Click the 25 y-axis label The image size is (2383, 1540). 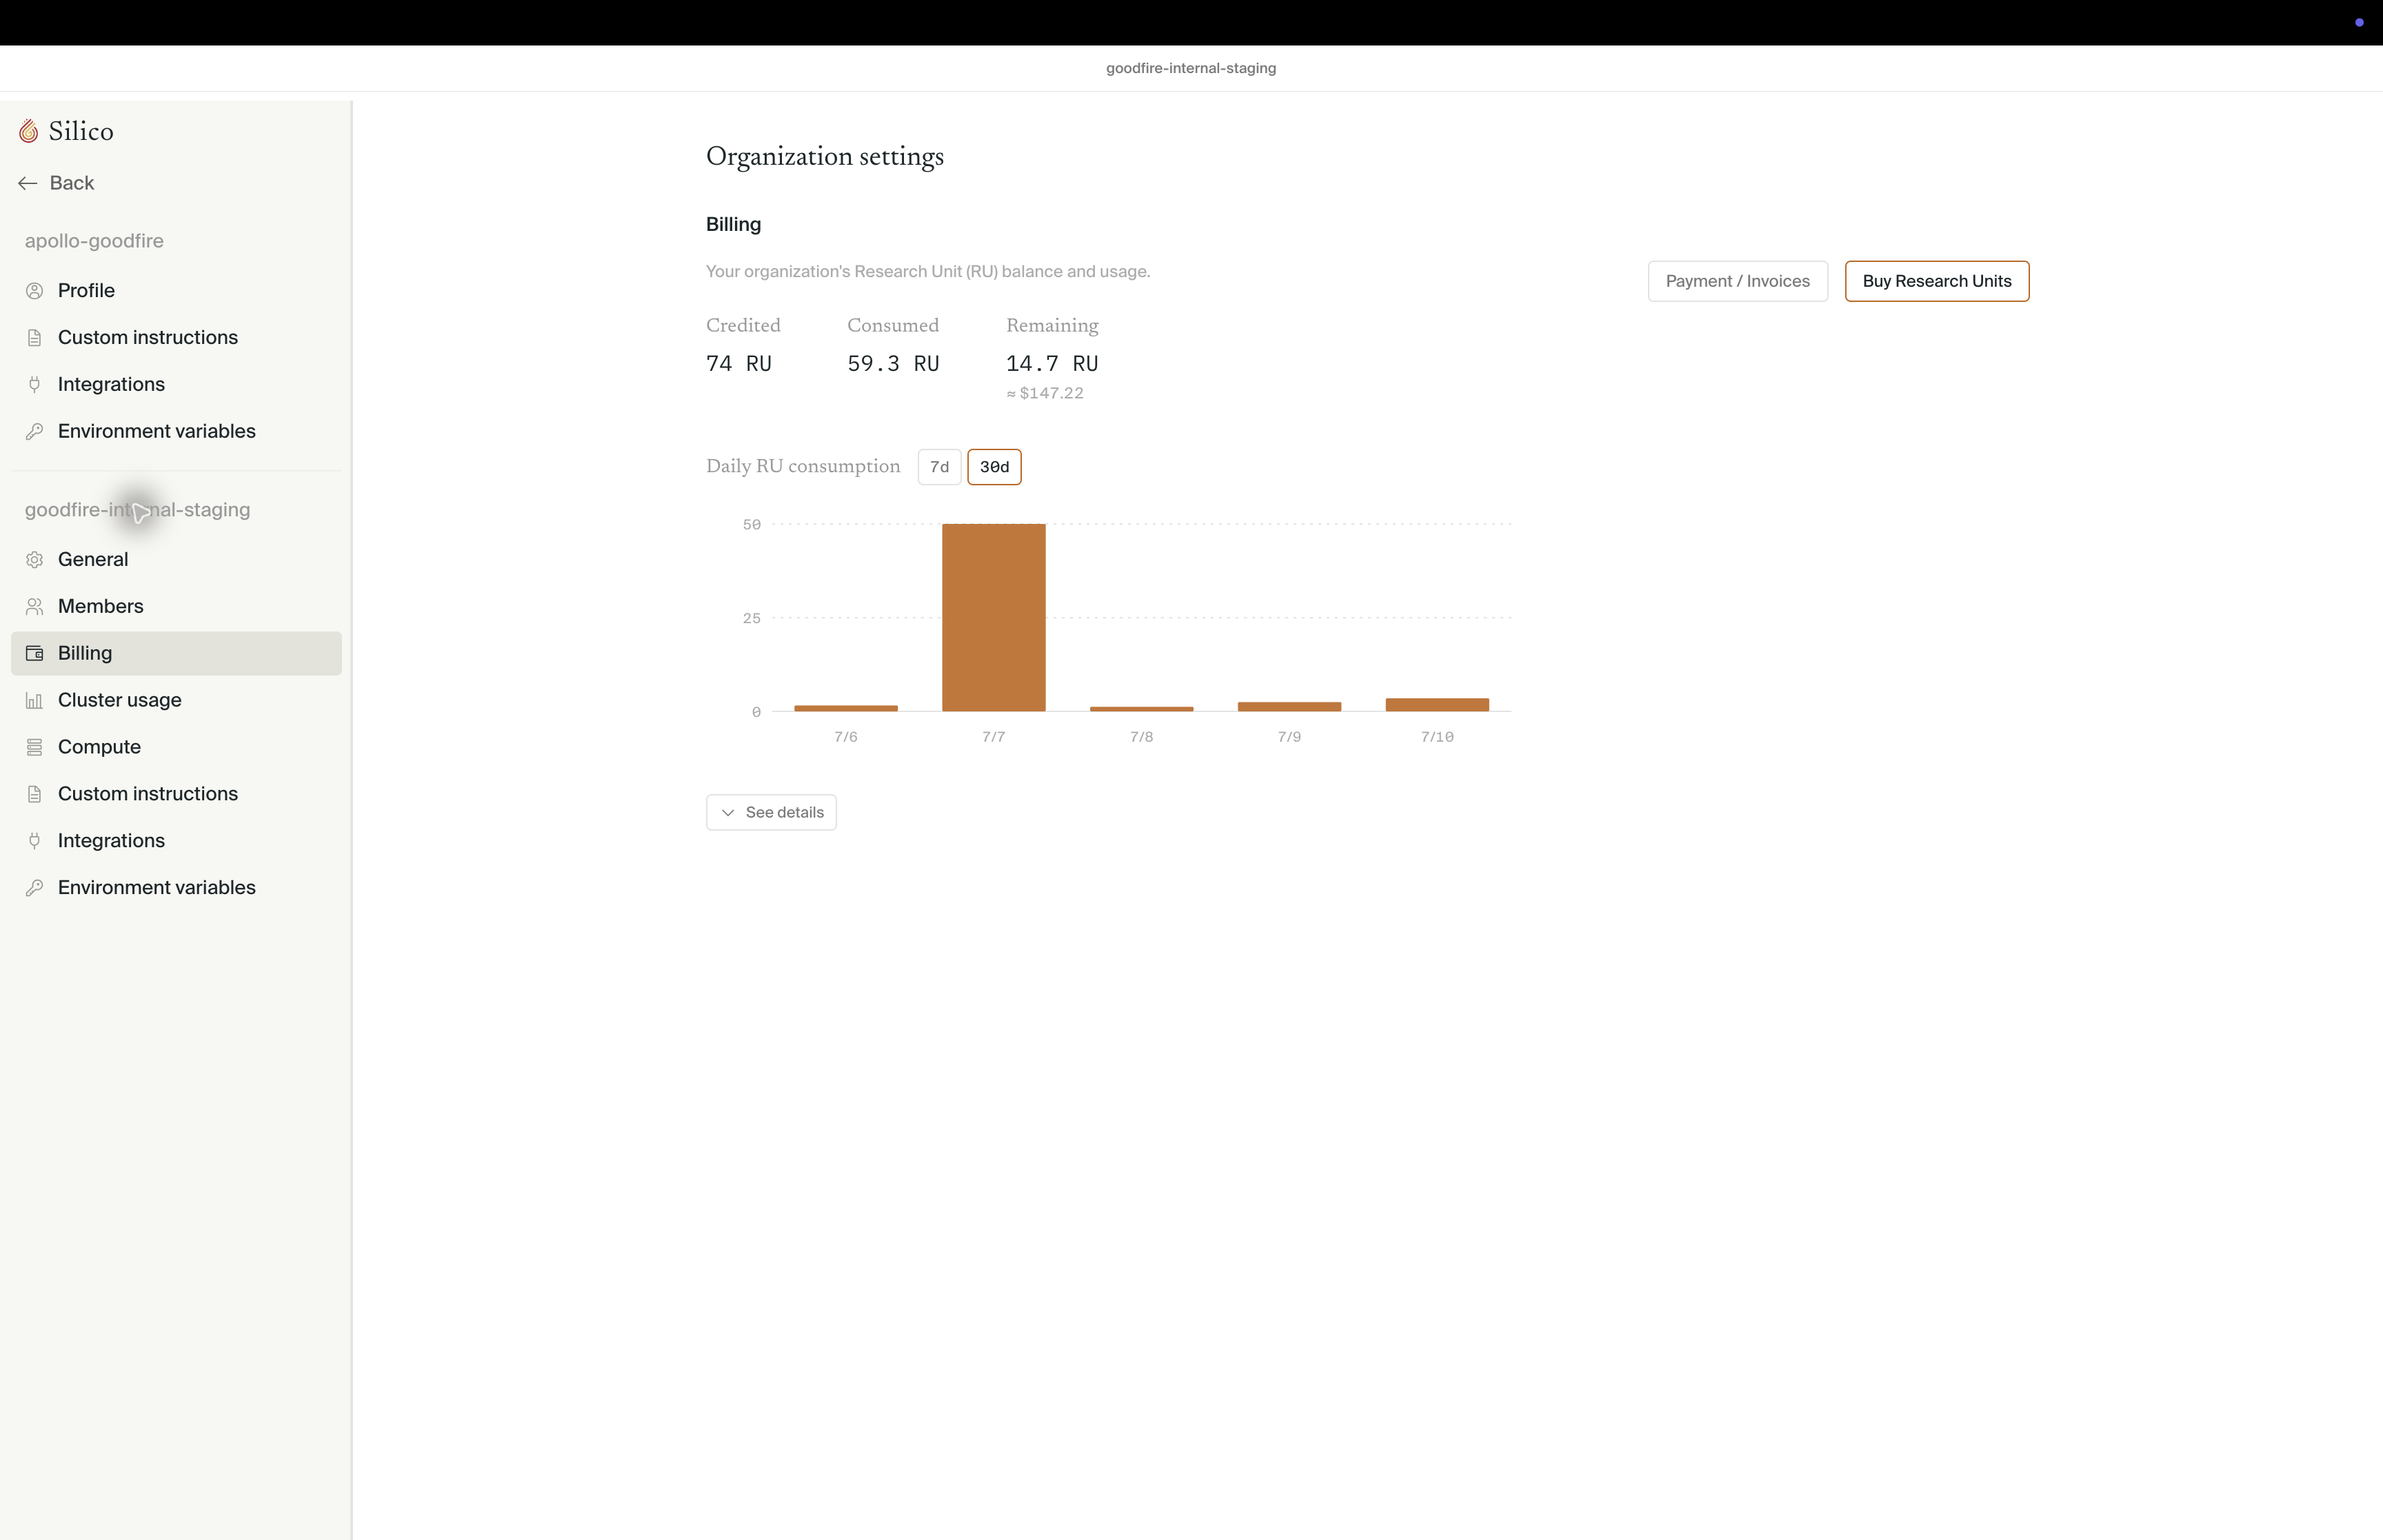[x=752, y=619]
